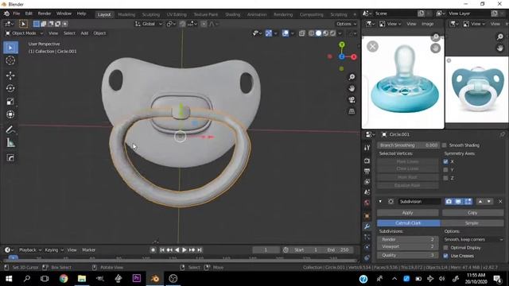Open the Object properties tab (orange square)
This screenshot has width=509, height=286.
coord(367,216)
